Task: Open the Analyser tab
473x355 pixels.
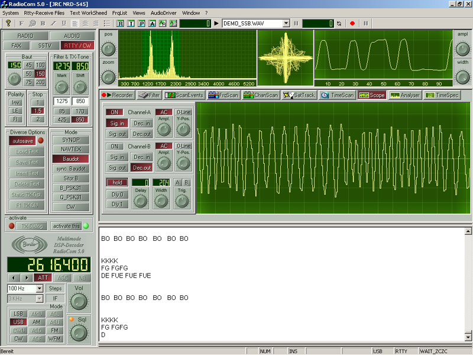Action: [x=405, y=95]
